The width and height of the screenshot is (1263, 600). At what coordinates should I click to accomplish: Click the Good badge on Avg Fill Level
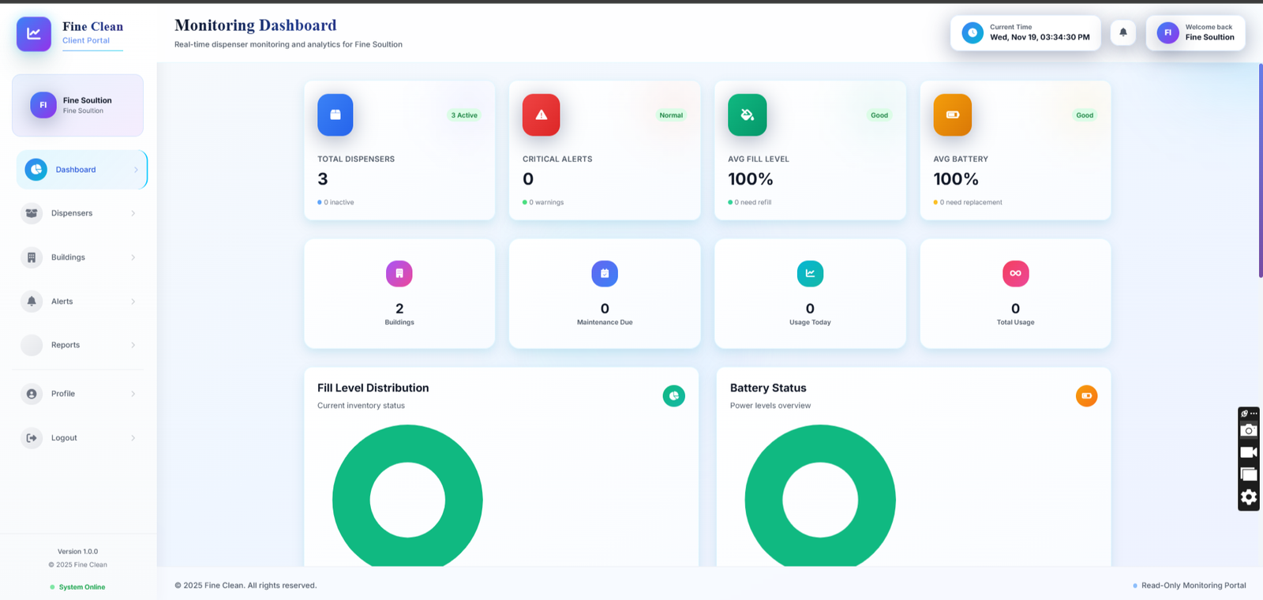879,115
